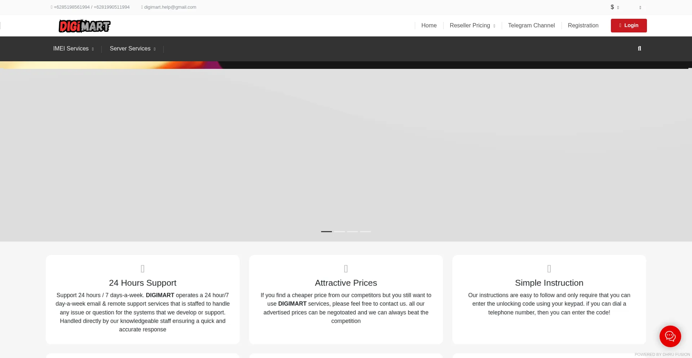Screen dimensions: 692x358
Task: Click the DigiMart logo
Action: tap(85, 26)
